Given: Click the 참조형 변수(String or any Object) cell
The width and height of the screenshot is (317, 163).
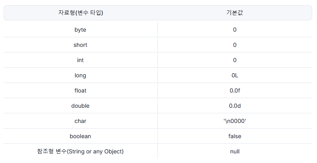Looking at the screenshot, I should pos(80,151).
